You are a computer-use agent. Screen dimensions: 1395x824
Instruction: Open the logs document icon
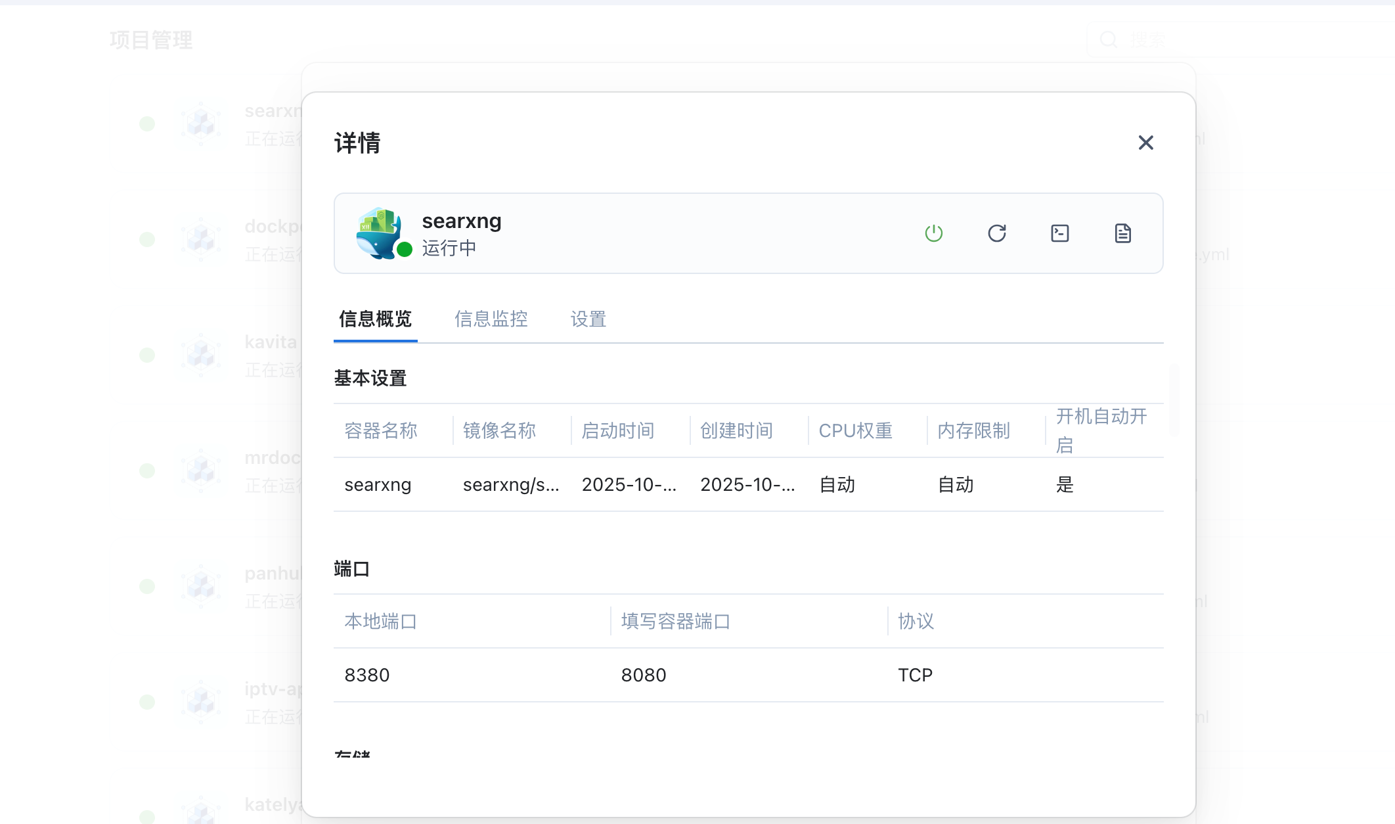coord(1122,233)
